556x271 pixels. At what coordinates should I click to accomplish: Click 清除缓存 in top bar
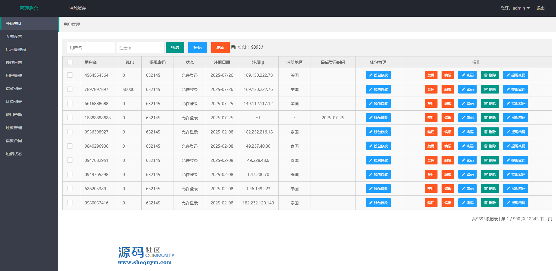78,8
